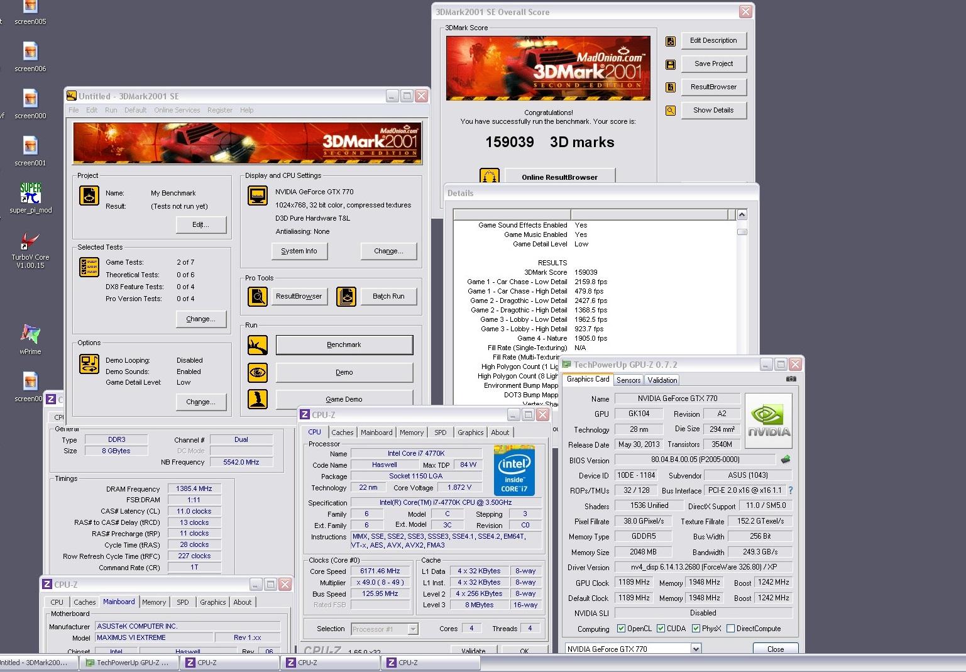This screenshot has height=672, width=966.
Task: Click the Benchmark run icon
Action: pos(257,344)
